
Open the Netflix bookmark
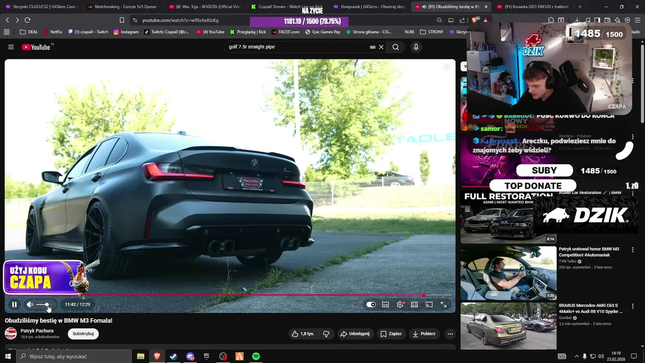click(x=53, y=32)
